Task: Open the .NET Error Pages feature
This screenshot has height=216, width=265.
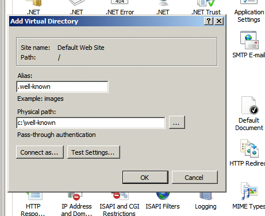Action: pos(120,7)
